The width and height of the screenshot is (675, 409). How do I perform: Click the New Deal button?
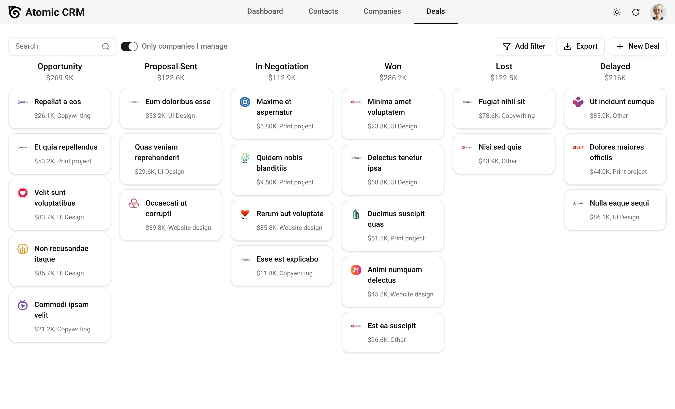click(x=637, y=46)
